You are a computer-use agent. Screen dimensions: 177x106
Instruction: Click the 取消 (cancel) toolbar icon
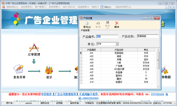click(x=98, y=23)
